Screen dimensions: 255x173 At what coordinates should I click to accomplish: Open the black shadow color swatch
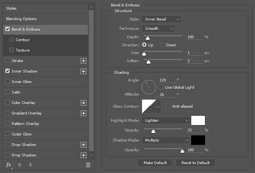[x=198, y=140]
